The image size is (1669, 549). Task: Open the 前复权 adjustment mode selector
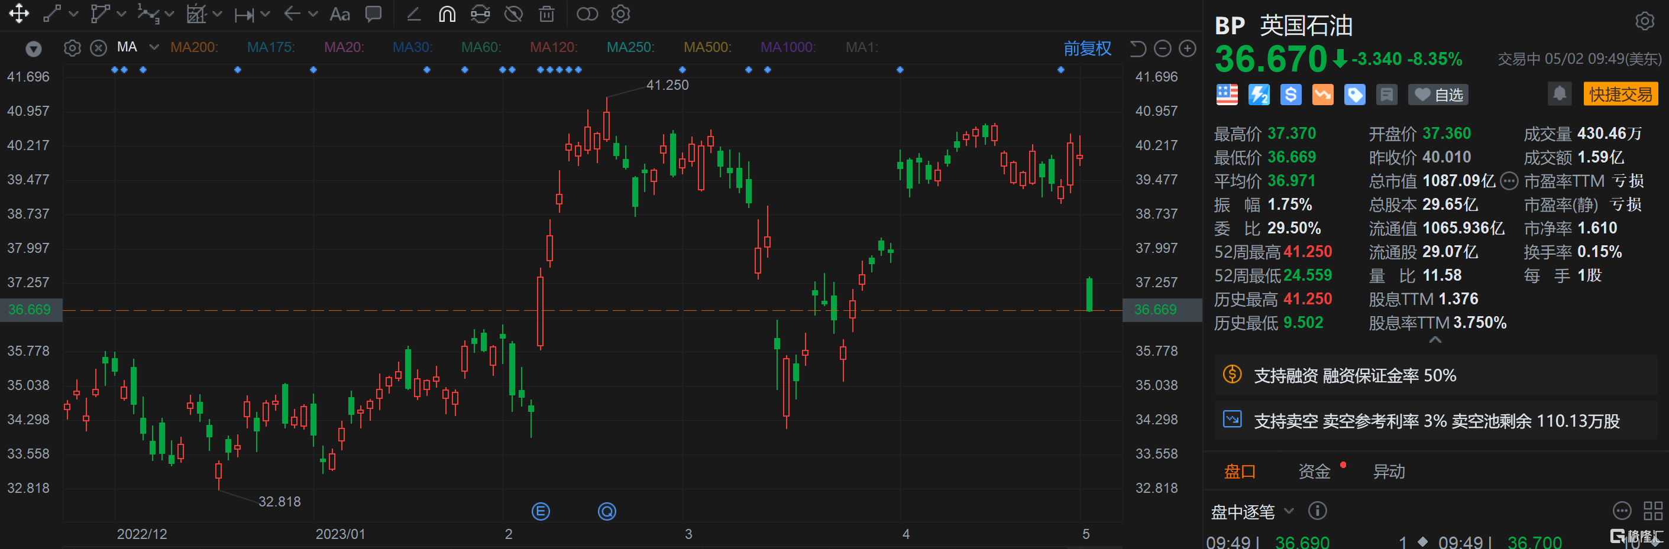[1087, 48]
